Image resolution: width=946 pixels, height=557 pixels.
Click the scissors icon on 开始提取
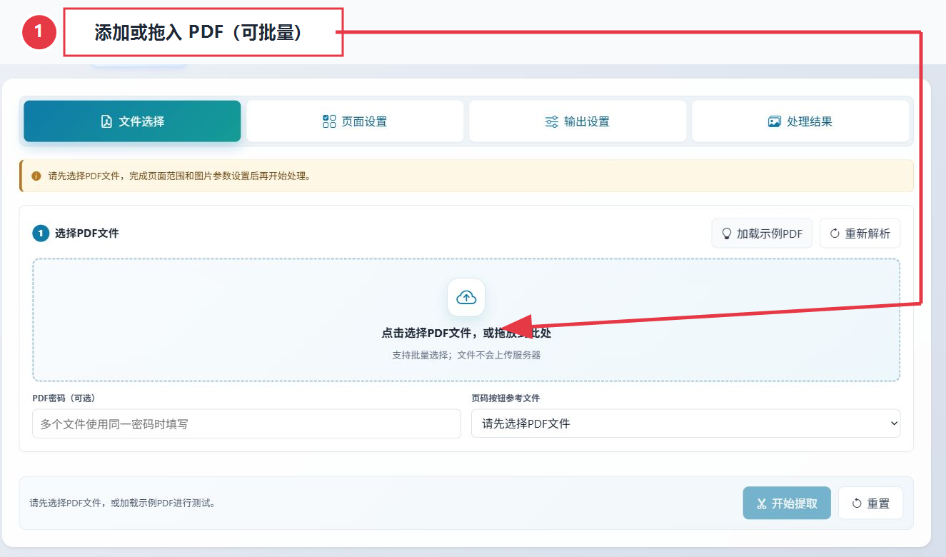[x=761, y=503]
